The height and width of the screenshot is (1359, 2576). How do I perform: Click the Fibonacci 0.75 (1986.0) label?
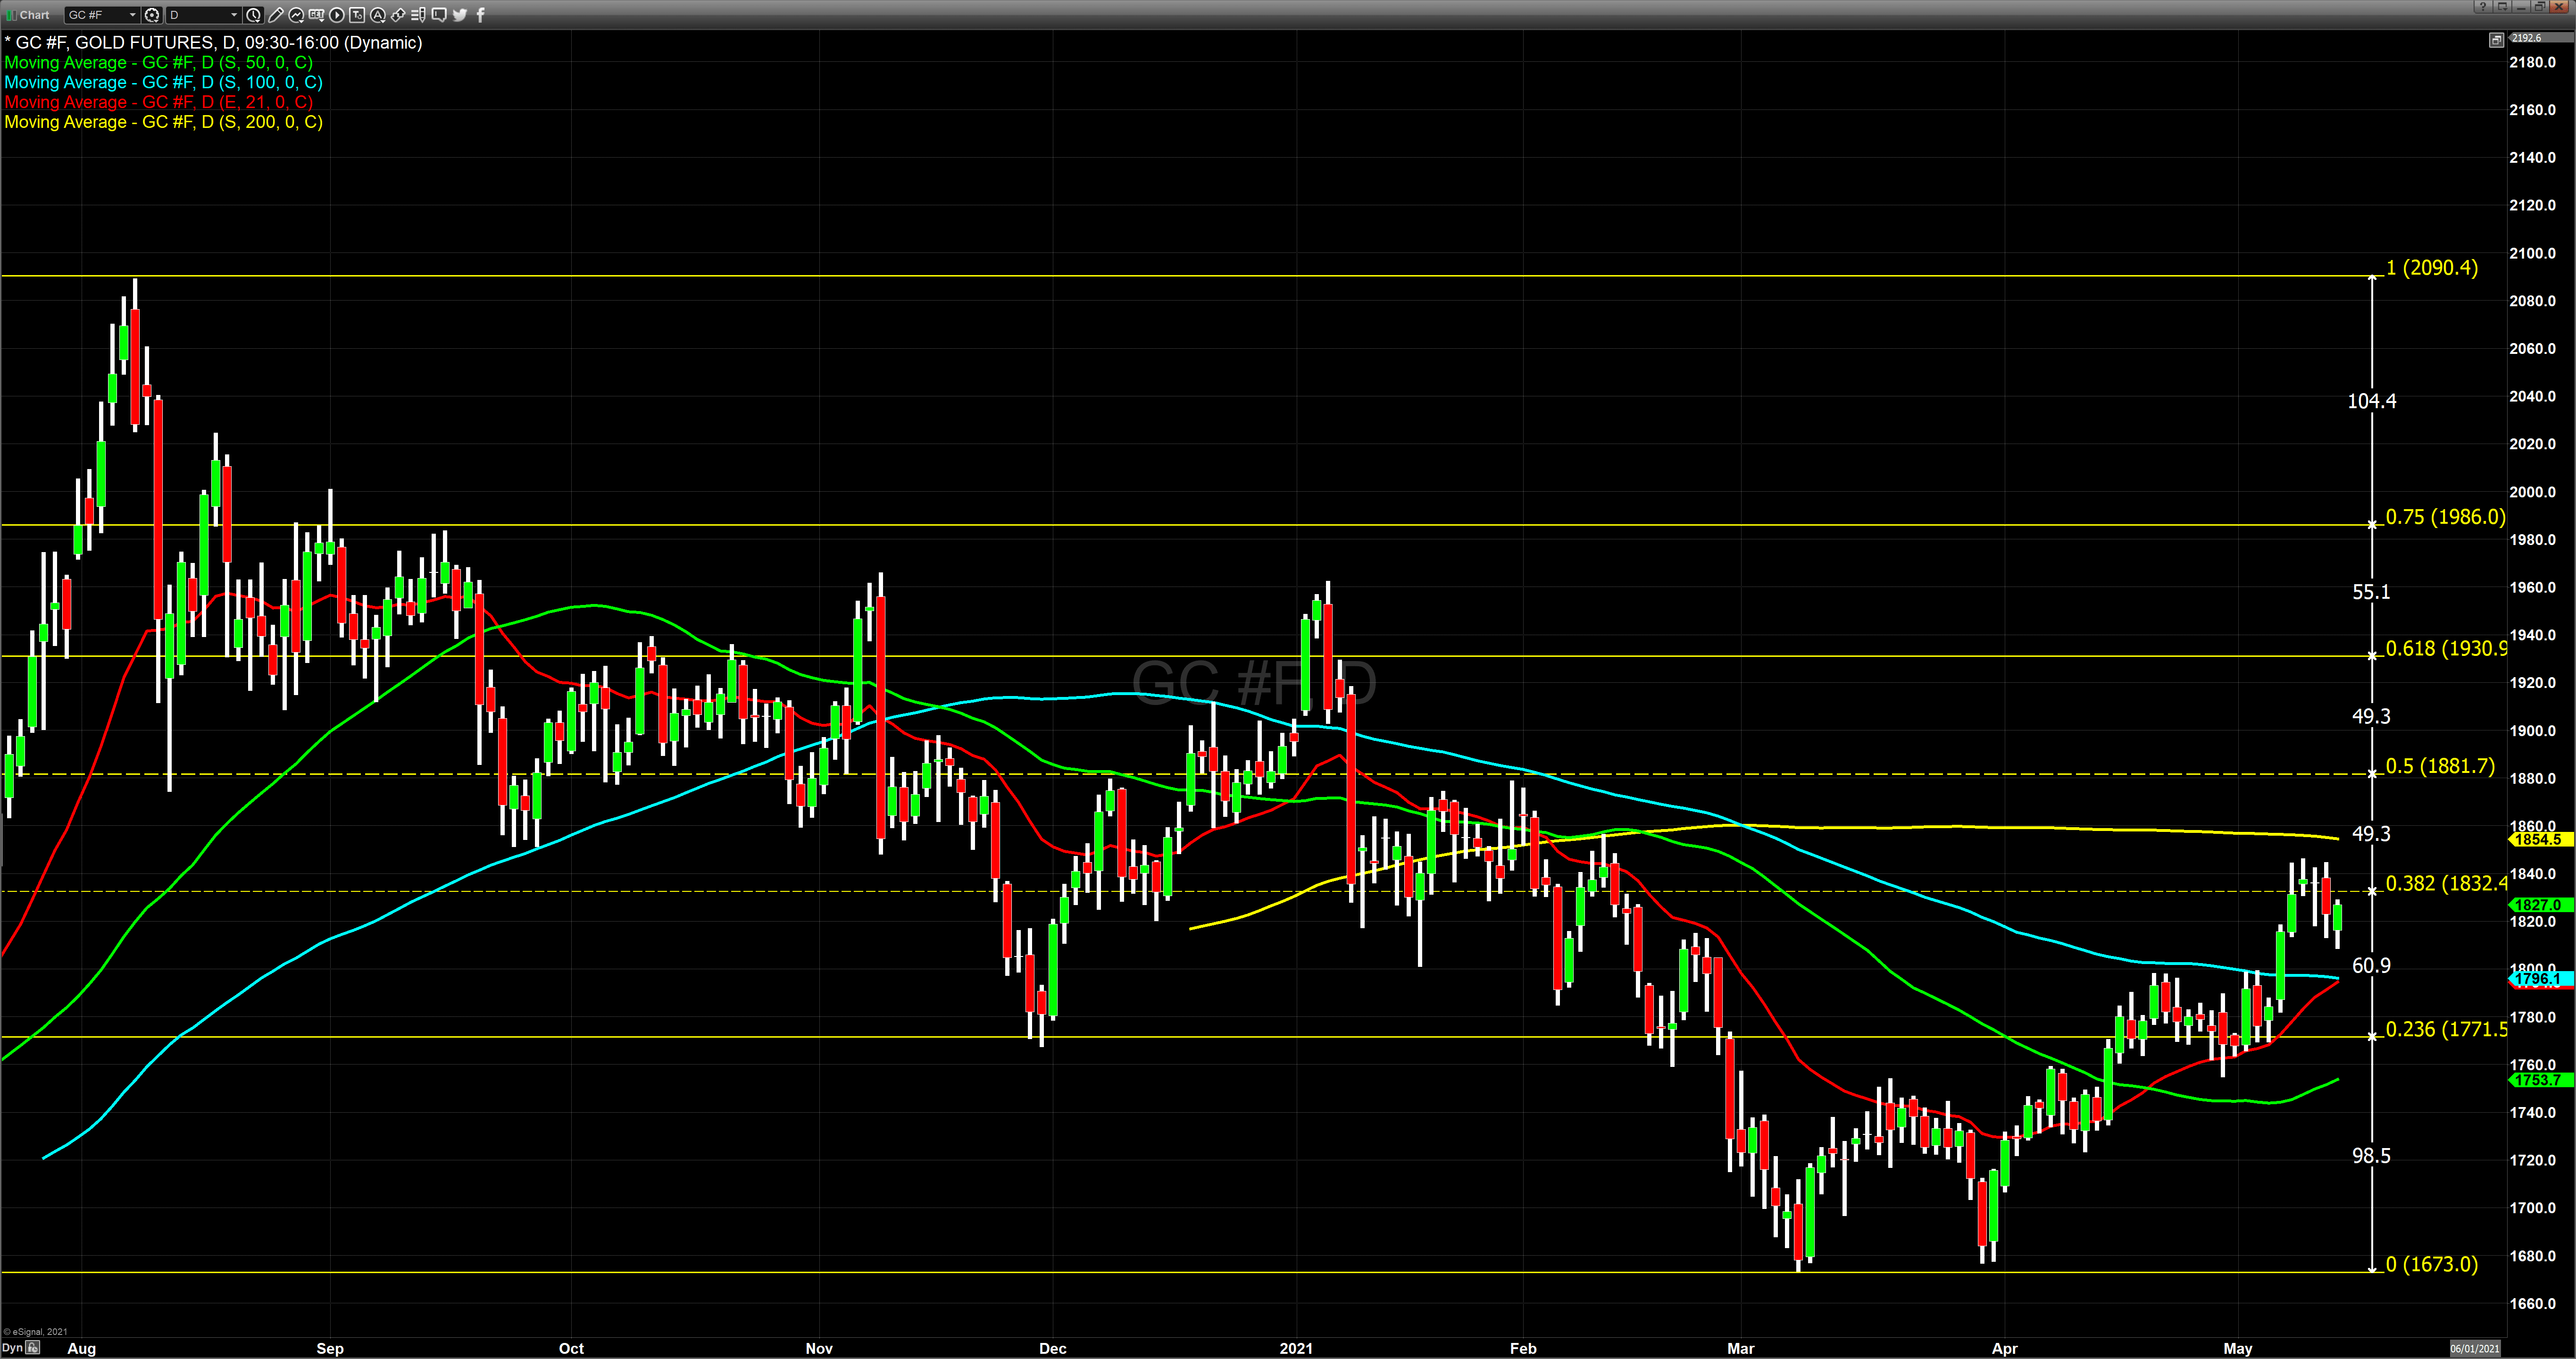[2446, 517]
